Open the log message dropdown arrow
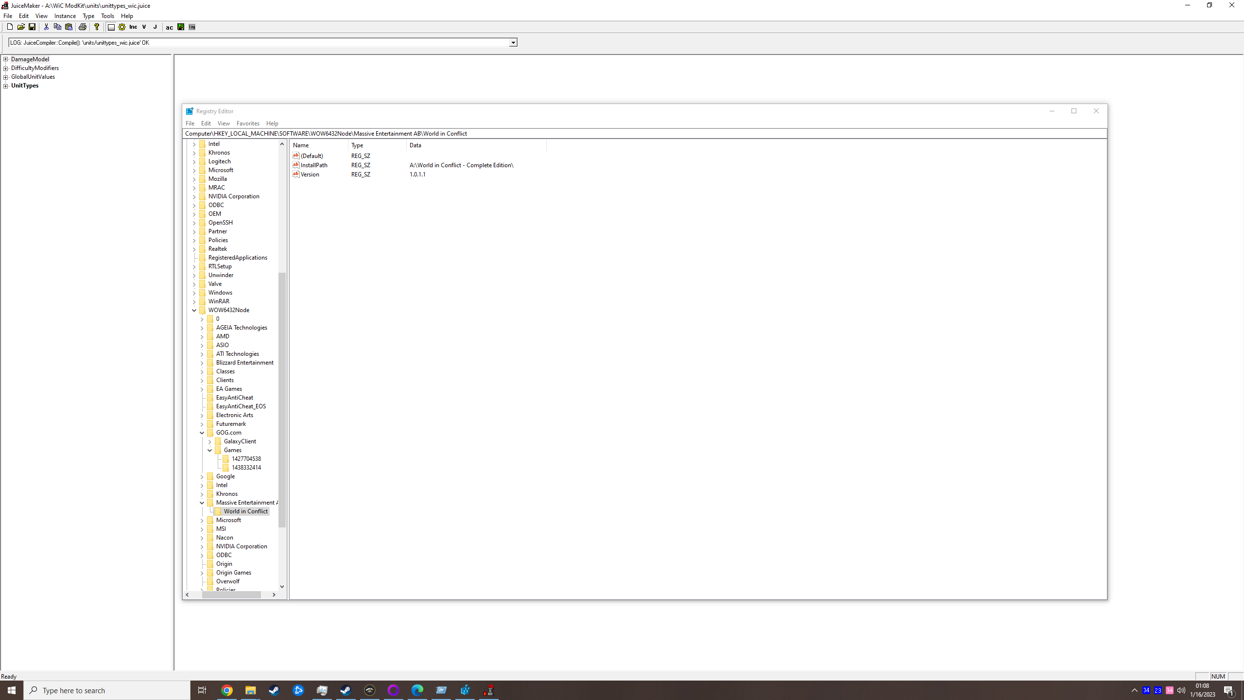This screenshot has width=1244, height=700. [513, 43]
